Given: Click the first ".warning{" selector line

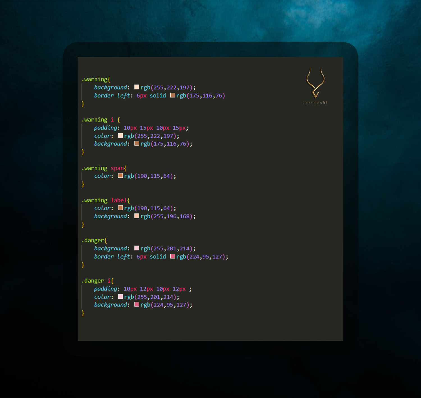Looking at the screenshot, I should coord(96,79).
